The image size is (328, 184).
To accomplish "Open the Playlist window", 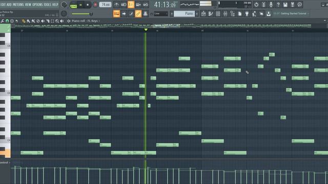I will click(203, 14).
